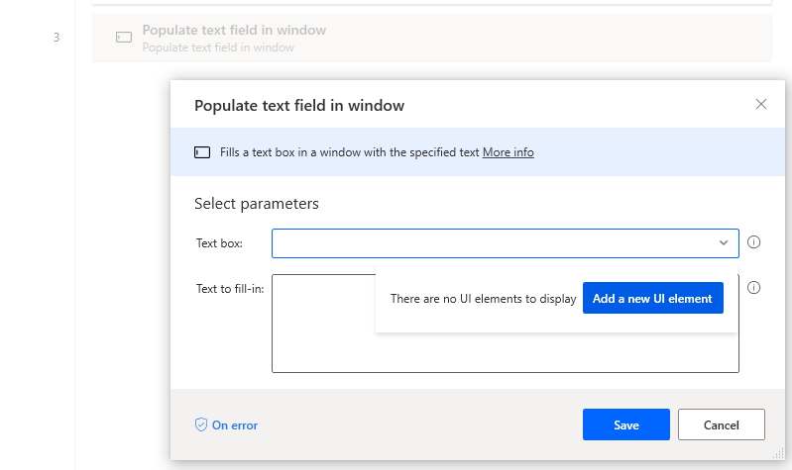Close the Populate text field dialog
Viewport: 792px width, 470px height.
click(760, 104)
